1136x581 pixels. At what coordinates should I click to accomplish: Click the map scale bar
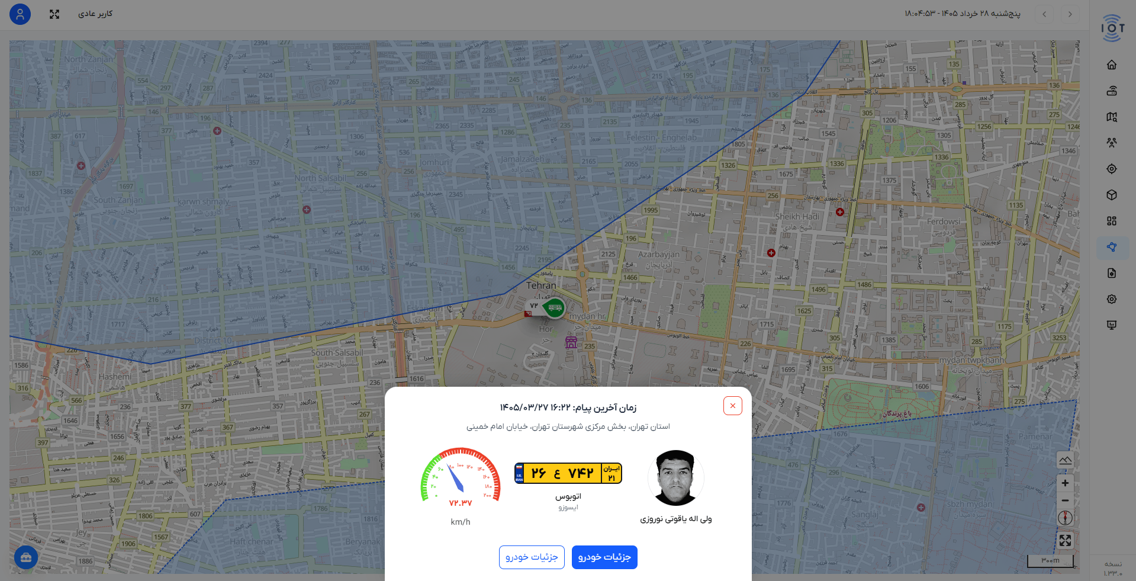point(1051,561)
